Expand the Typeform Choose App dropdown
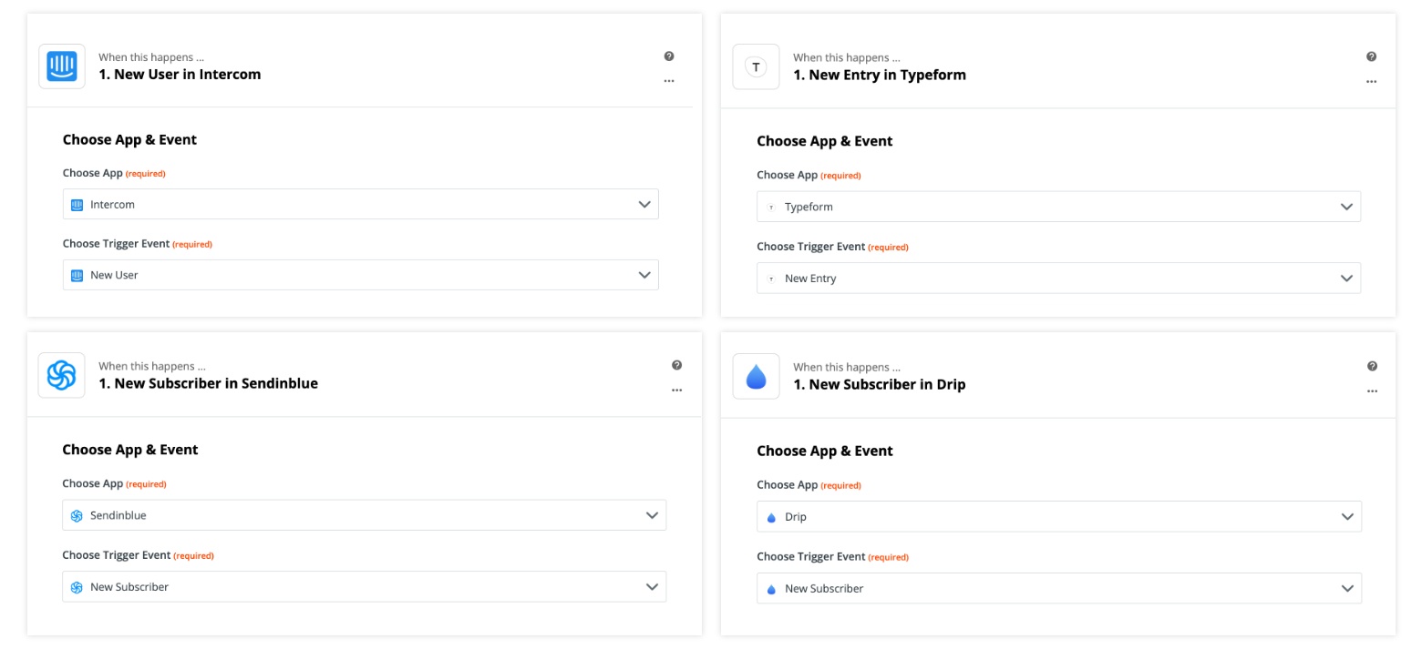This screenshot has height=649, width=1422. pos(1057,207)
